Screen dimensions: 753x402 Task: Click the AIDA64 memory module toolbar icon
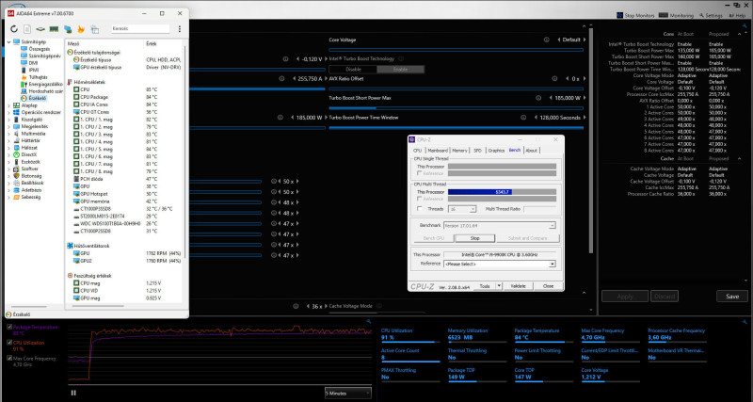pyautogui.click(x=54, y=29)
